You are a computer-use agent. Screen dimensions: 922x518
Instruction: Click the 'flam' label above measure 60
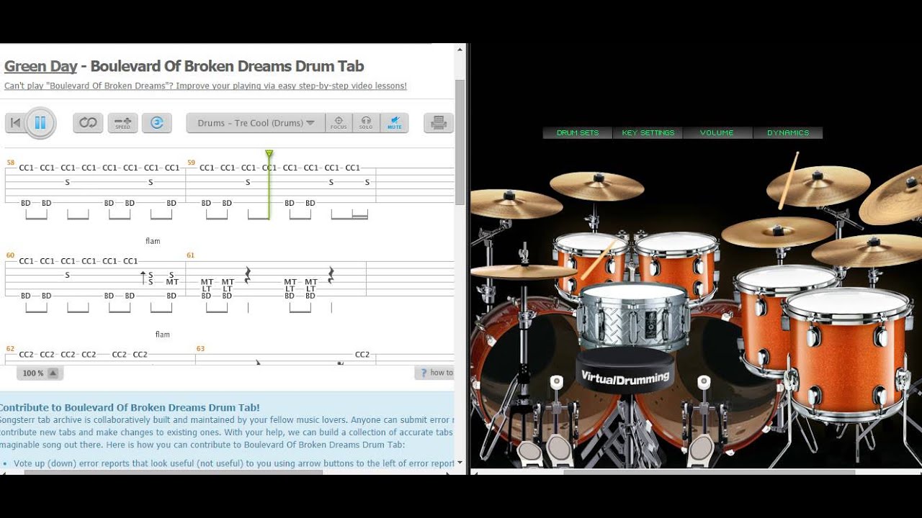153,241
